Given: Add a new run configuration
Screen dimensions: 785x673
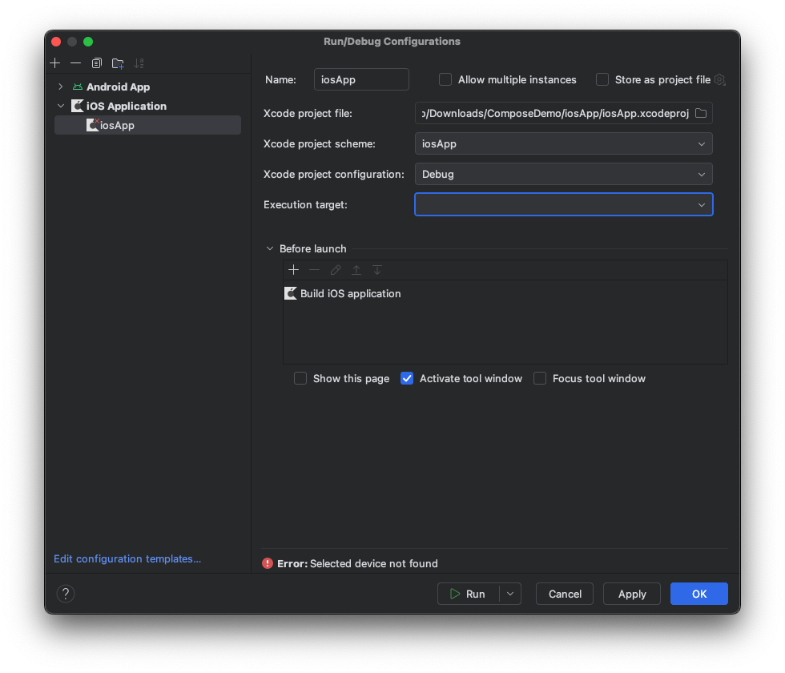Looking at the screenshot, I should point(55,63).
